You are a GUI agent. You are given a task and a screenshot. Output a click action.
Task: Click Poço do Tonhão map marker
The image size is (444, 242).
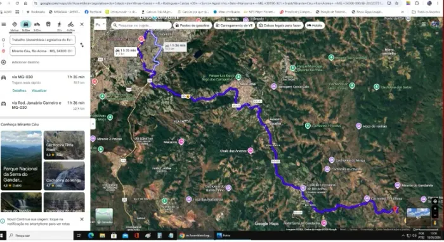click(x=358, y=126)
